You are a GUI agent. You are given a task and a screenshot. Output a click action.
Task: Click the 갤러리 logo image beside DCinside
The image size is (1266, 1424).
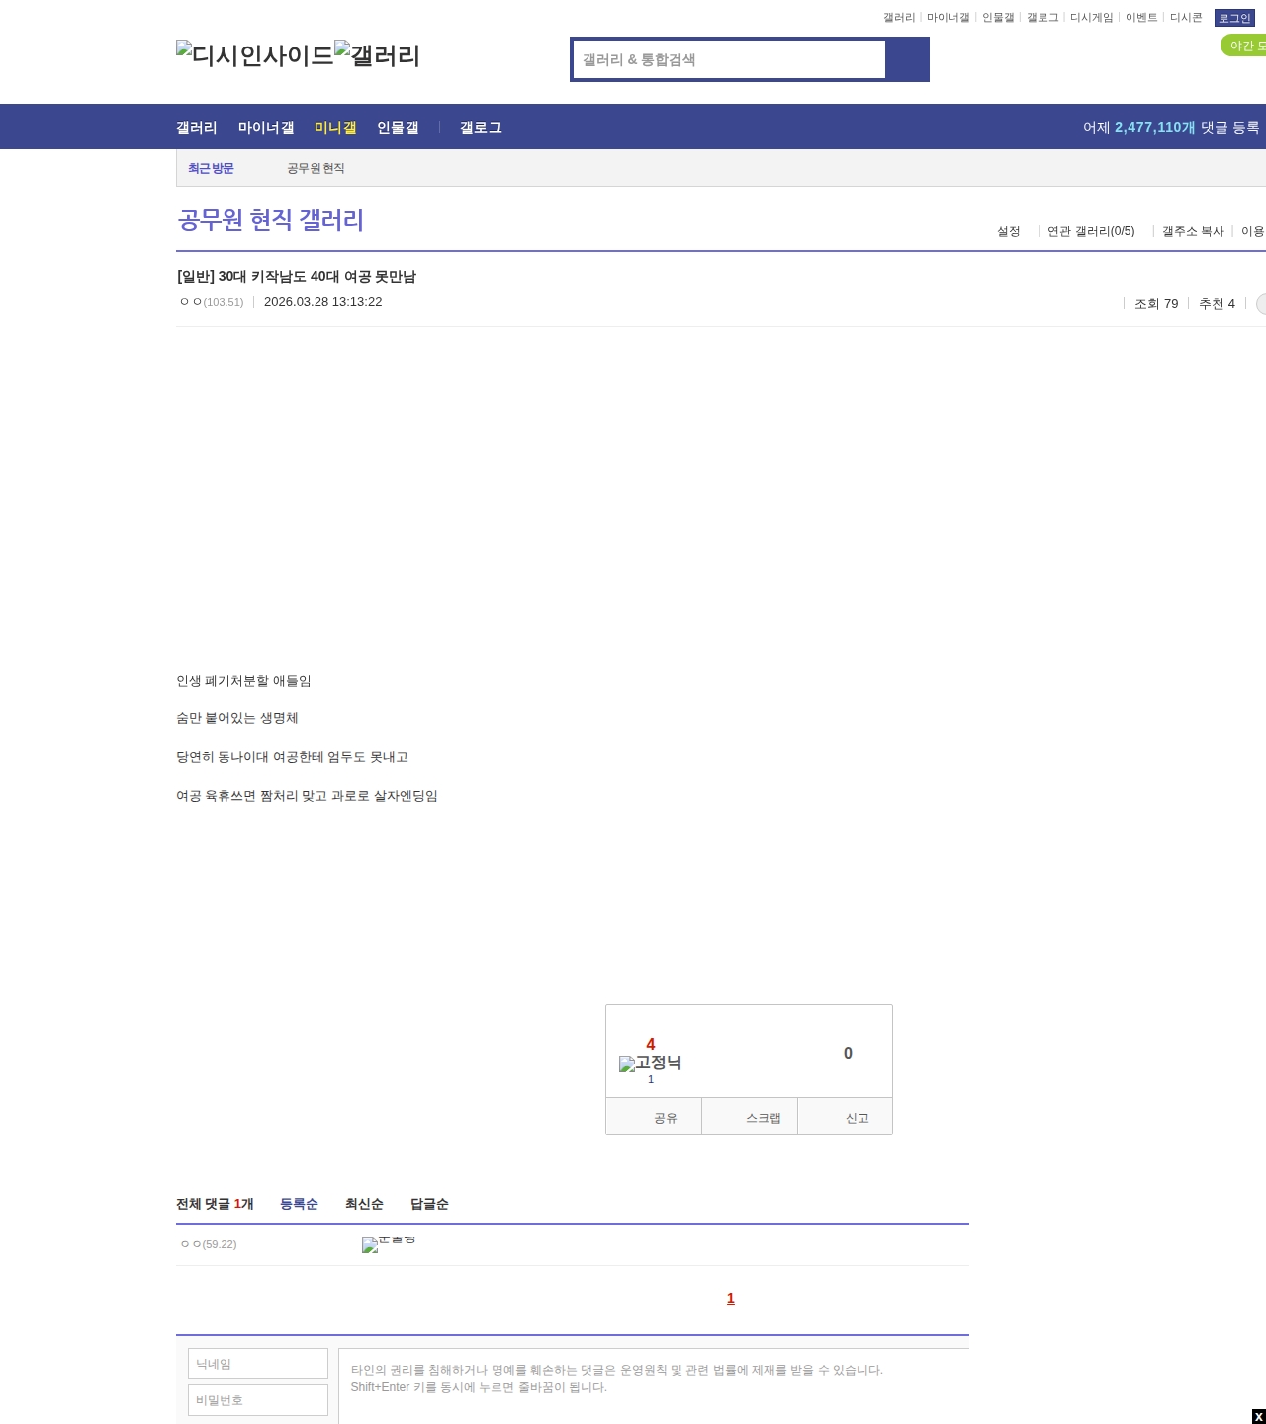click(x=377, y=55)
